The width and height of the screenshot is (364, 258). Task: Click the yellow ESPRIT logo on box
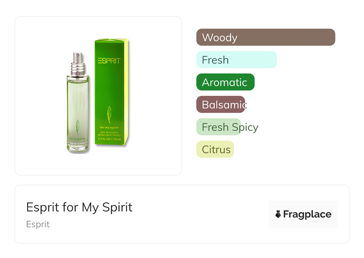pyautogui.click(x=109, y=61)
